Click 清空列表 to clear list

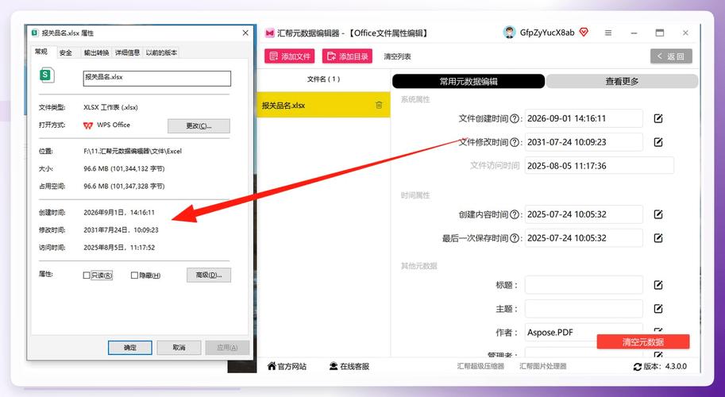(397, 56)
